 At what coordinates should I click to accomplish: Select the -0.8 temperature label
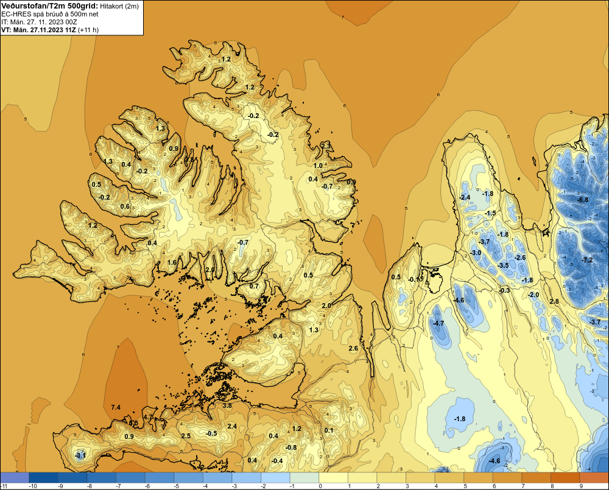tap(291, 447)
